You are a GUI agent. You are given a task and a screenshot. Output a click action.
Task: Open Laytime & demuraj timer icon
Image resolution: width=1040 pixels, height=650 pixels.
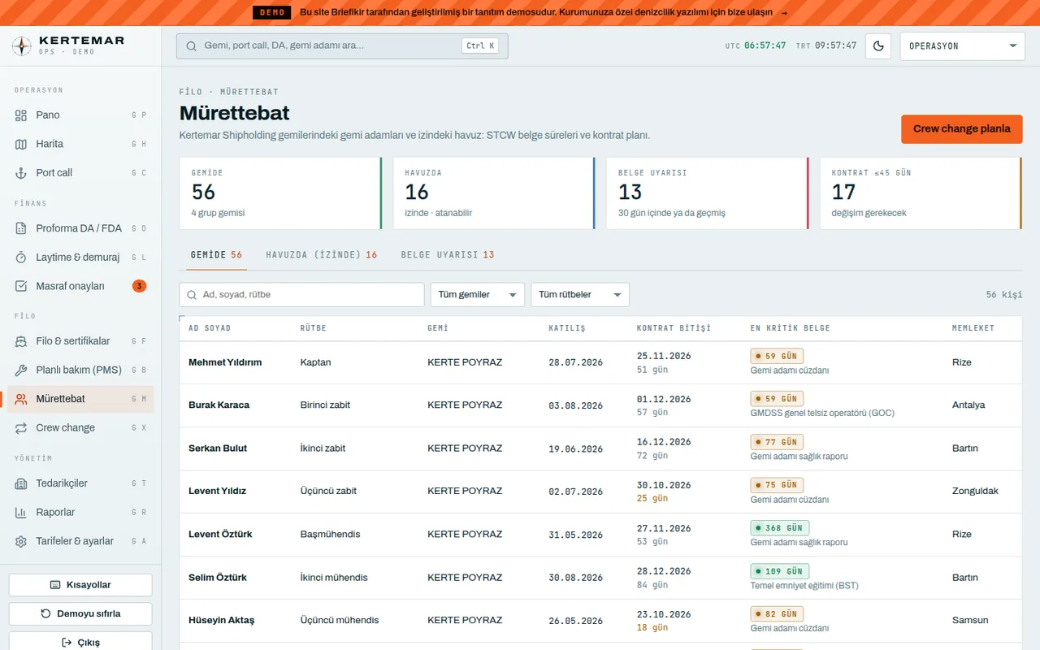[x=21, y=258]
